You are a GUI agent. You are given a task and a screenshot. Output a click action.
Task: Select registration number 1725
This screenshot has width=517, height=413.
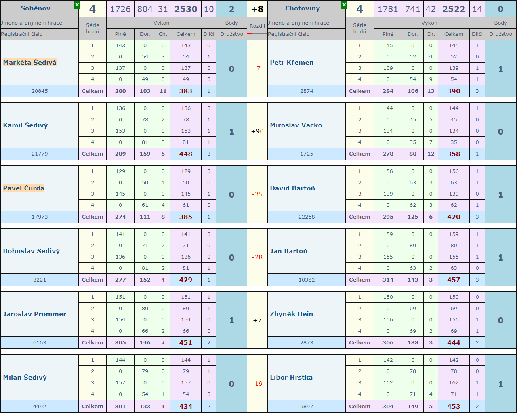coord(307,154)
